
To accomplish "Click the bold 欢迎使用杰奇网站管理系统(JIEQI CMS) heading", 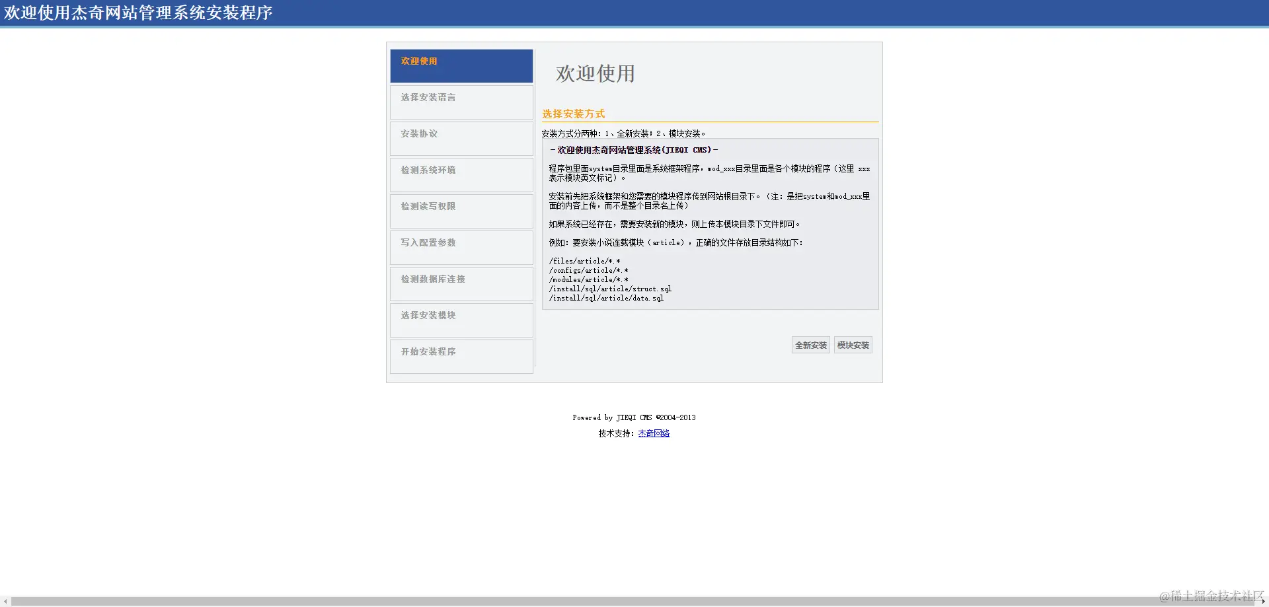I will [x=634, y=150].
